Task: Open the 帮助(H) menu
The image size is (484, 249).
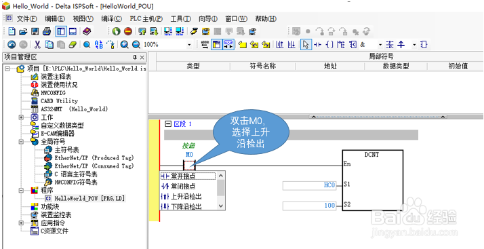Action: coord(266,19)
